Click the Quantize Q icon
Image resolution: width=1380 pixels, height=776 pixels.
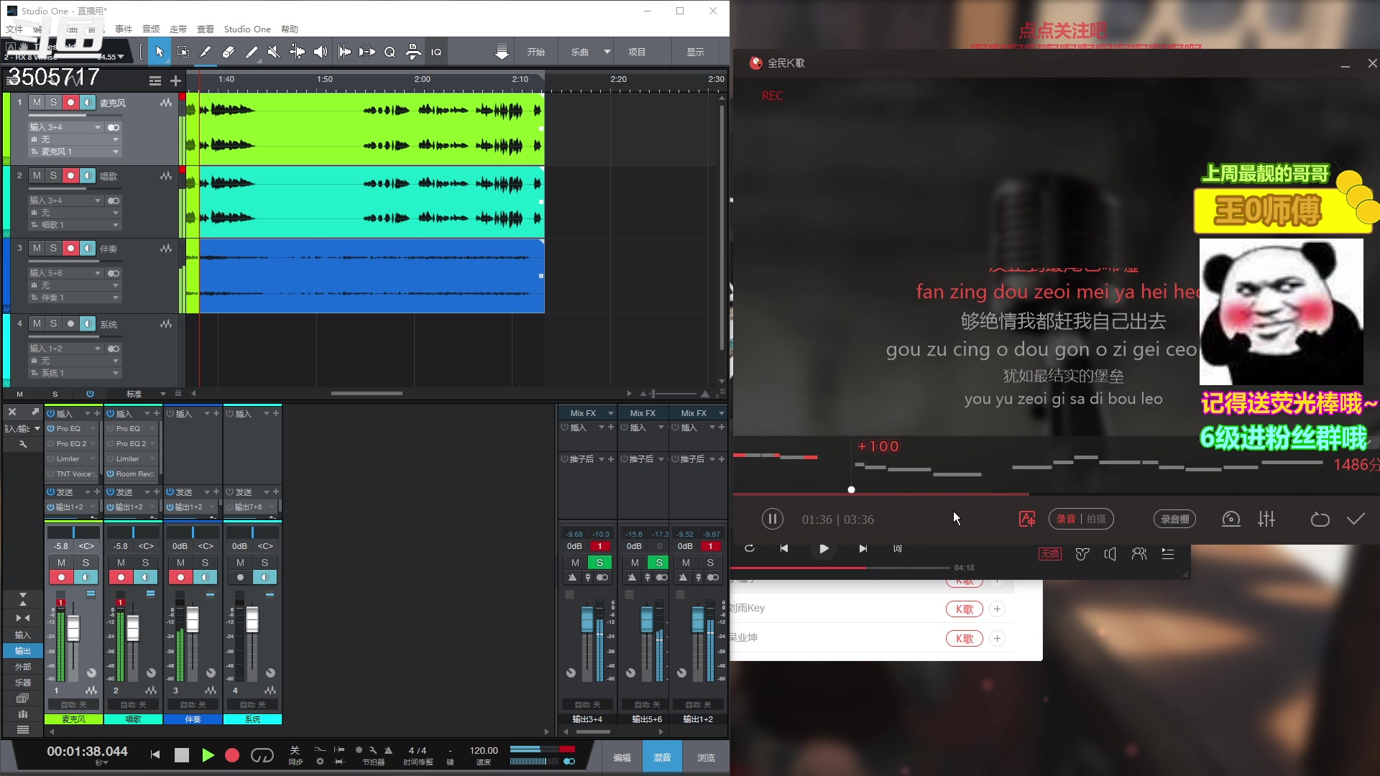(390, 52)
